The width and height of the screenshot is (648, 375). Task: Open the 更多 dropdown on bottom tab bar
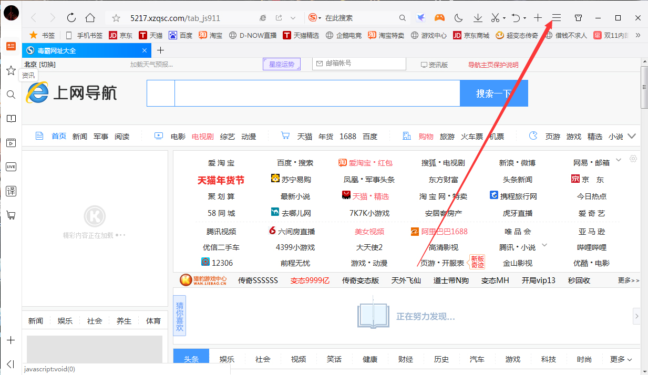click(619, 359)
